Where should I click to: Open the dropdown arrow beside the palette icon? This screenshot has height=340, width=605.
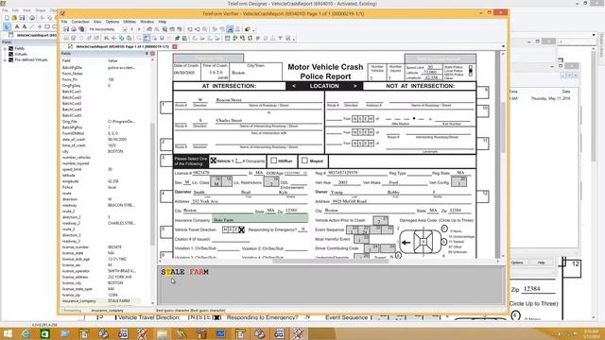[x=253, y=29]
